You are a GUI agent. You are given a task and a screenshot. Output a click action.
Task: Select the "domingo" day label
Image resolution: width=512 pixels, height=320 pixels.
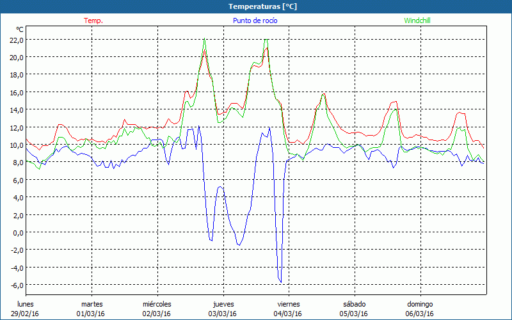[x=420, y=304]
